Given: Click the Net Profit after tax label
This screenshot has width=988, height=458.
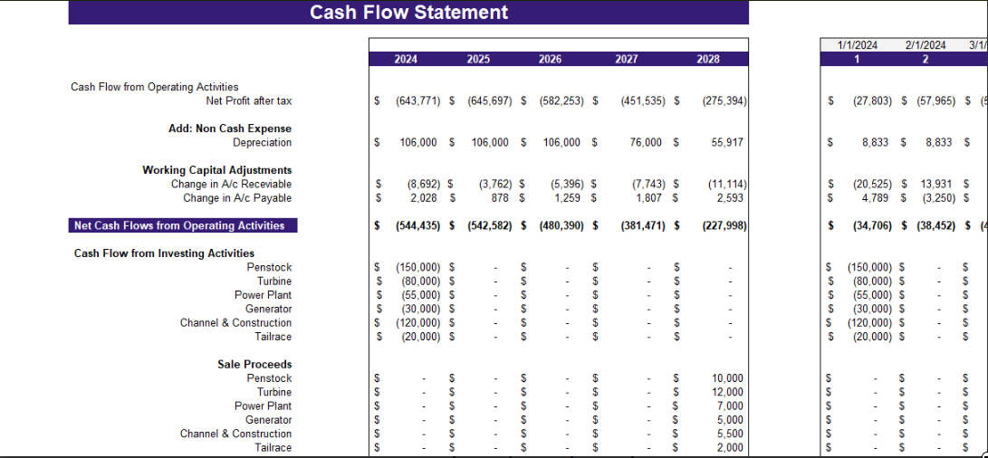Looking at the screenshot, I should point(249,100).
